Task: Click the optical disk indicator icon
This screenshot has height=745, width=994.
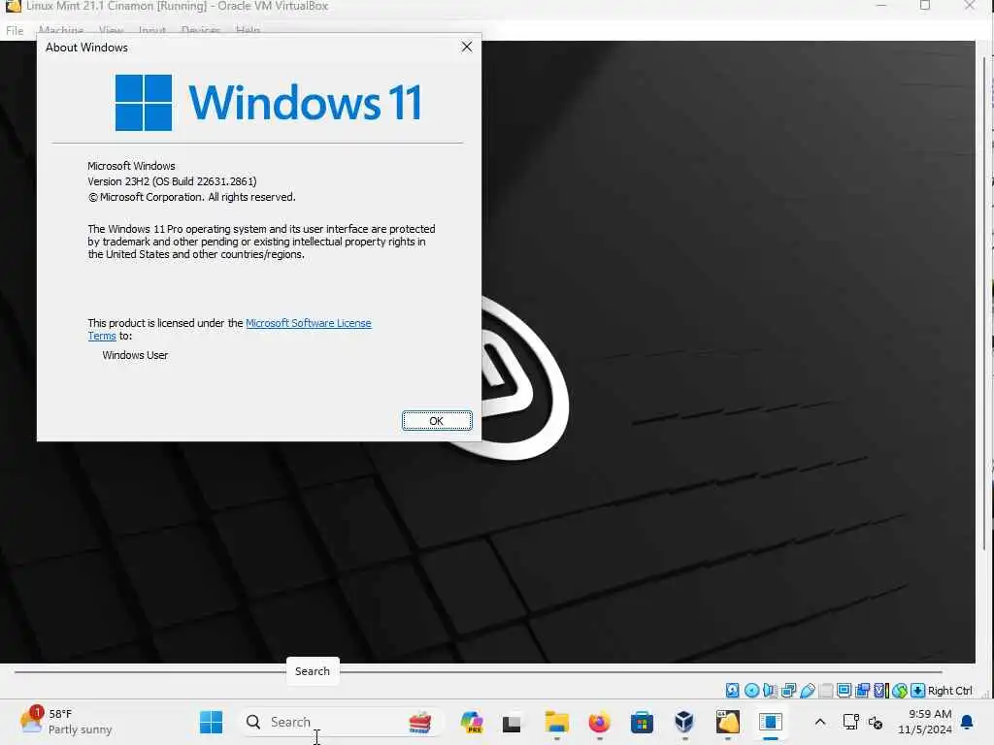Action: [751, 691]
